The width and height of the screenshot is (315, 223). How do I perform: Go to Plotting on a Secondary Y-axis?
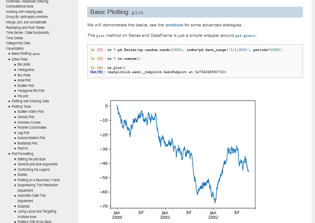click(x=38, y=180)
